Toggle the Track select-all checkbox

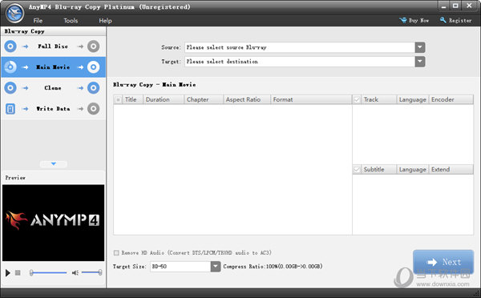tap(357, 99)
